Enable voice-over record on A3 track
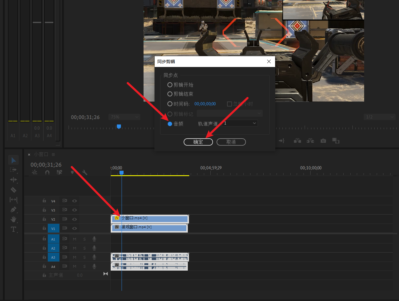Image resolution: width=399 pixels, height=301 pixels. click(94, 257)
